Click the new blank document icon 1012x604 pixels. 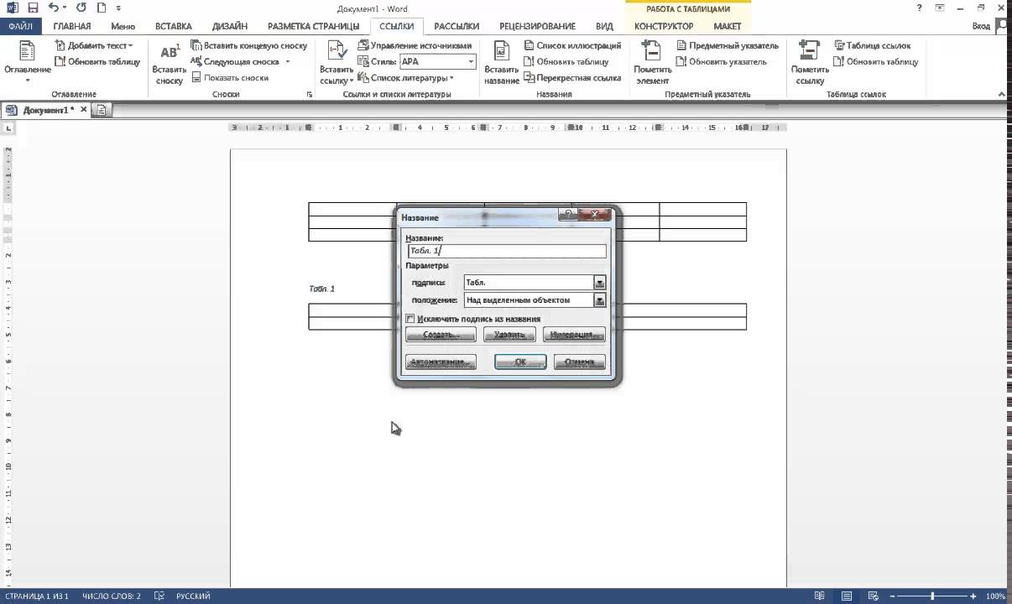(102, 8)
